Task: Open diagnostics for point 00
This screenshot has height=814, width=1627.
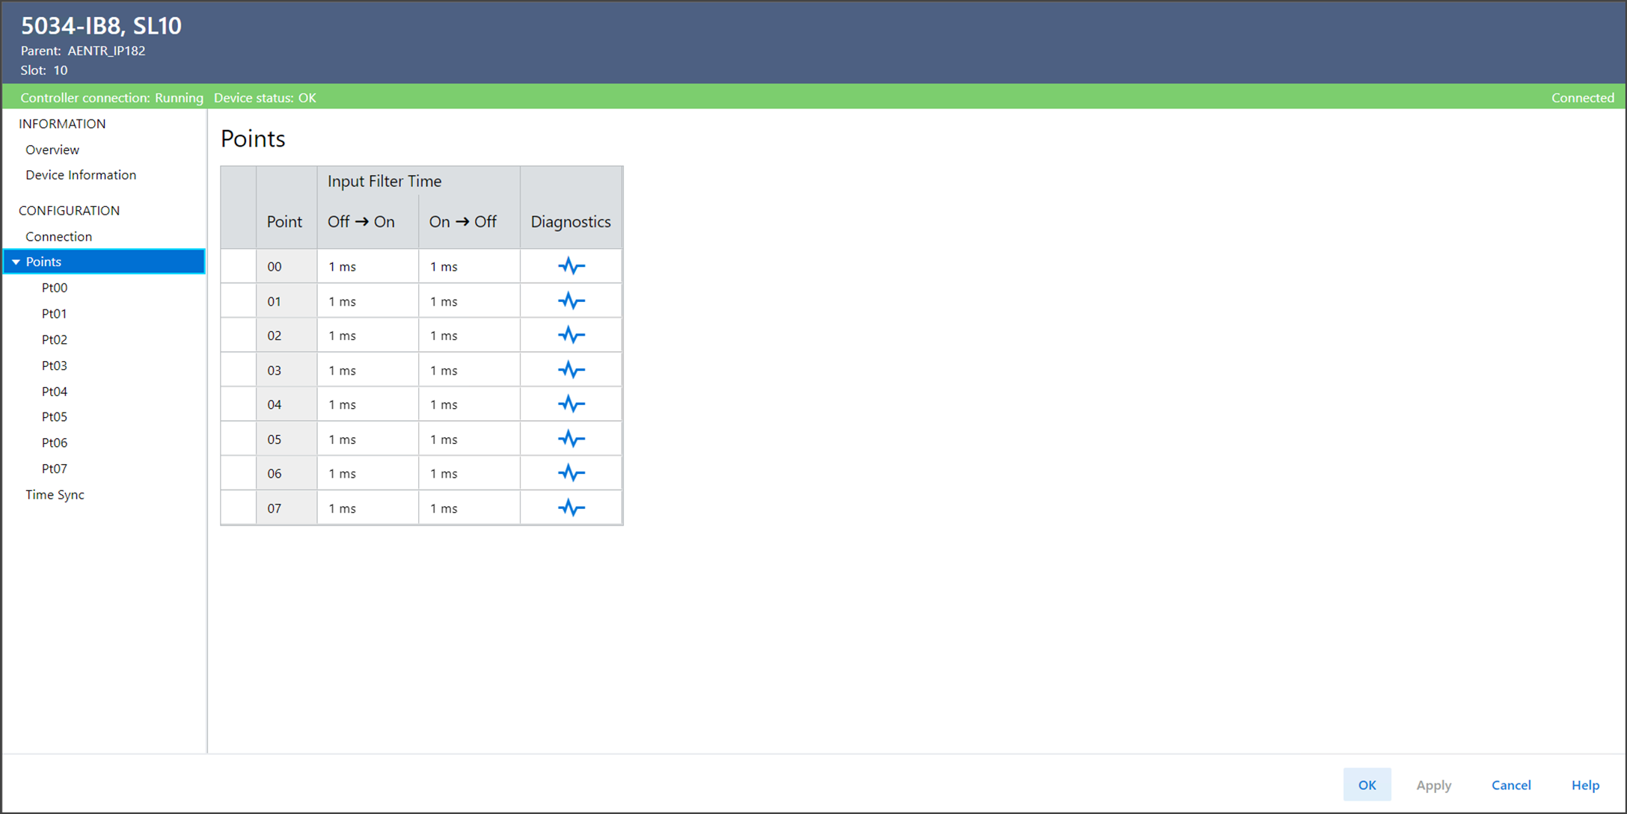Action: tap(571, 266)
